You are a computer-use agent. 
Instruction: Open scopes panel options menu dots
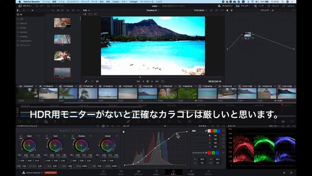point(293,126)
